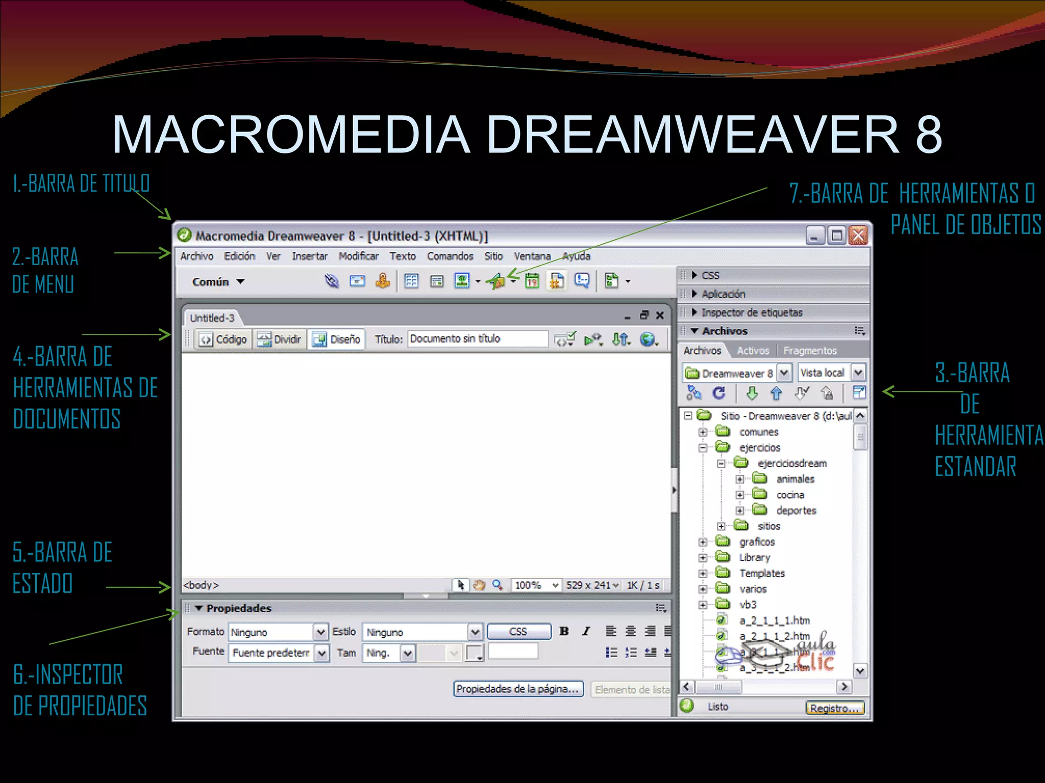Switch to Dividir split view

[279, 339]
